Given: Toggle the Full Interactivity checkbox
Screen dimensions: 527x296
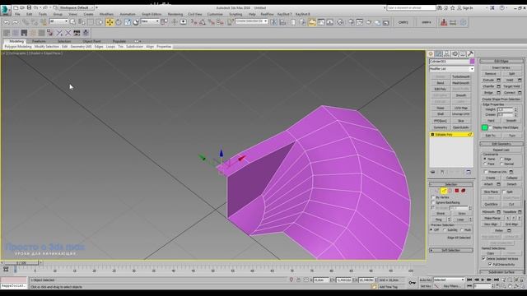Looking at the screenshot, I should point(491,265).
